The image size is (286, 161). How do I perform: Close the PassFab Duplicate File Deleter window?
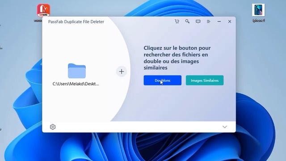pos(230,21)
